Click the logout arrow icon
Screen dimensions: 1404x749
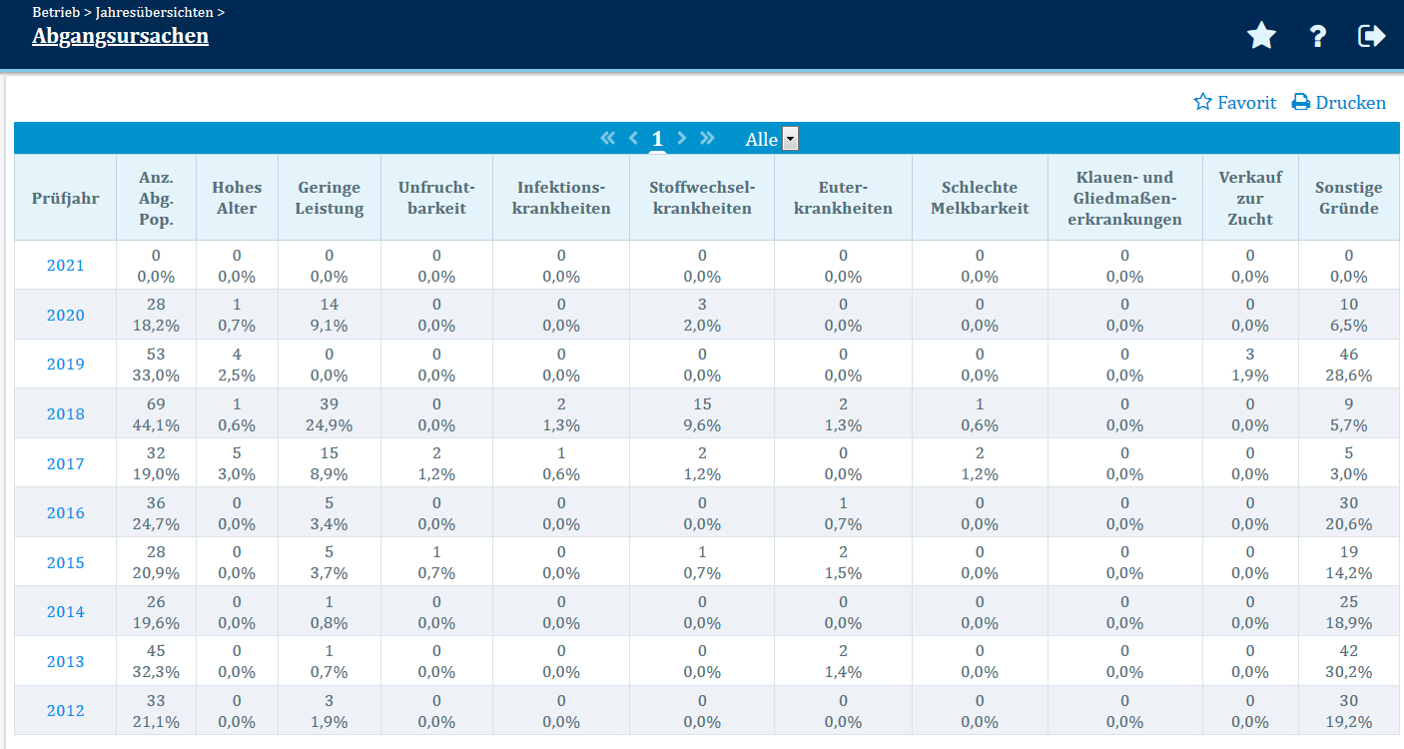pyautogui.click(x=1372, y=37)
